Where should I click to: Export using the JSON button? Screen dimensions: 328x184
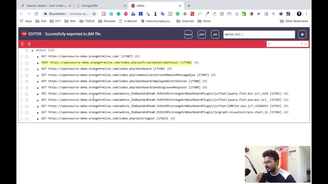202,34
